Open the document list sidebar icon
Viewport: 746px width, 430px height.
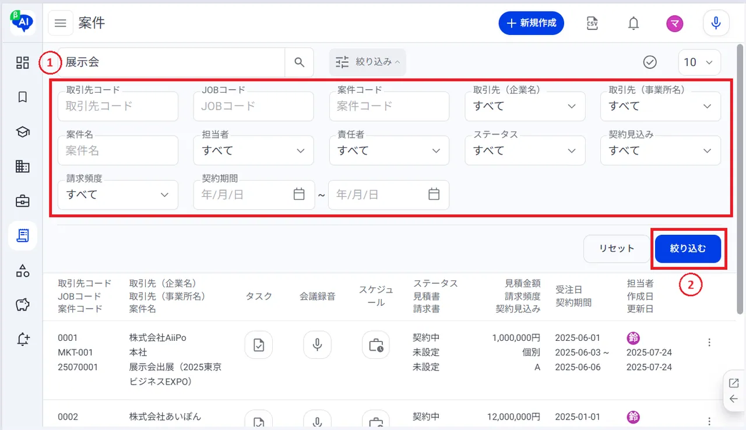pyautogui.click(x=23, y=236)
